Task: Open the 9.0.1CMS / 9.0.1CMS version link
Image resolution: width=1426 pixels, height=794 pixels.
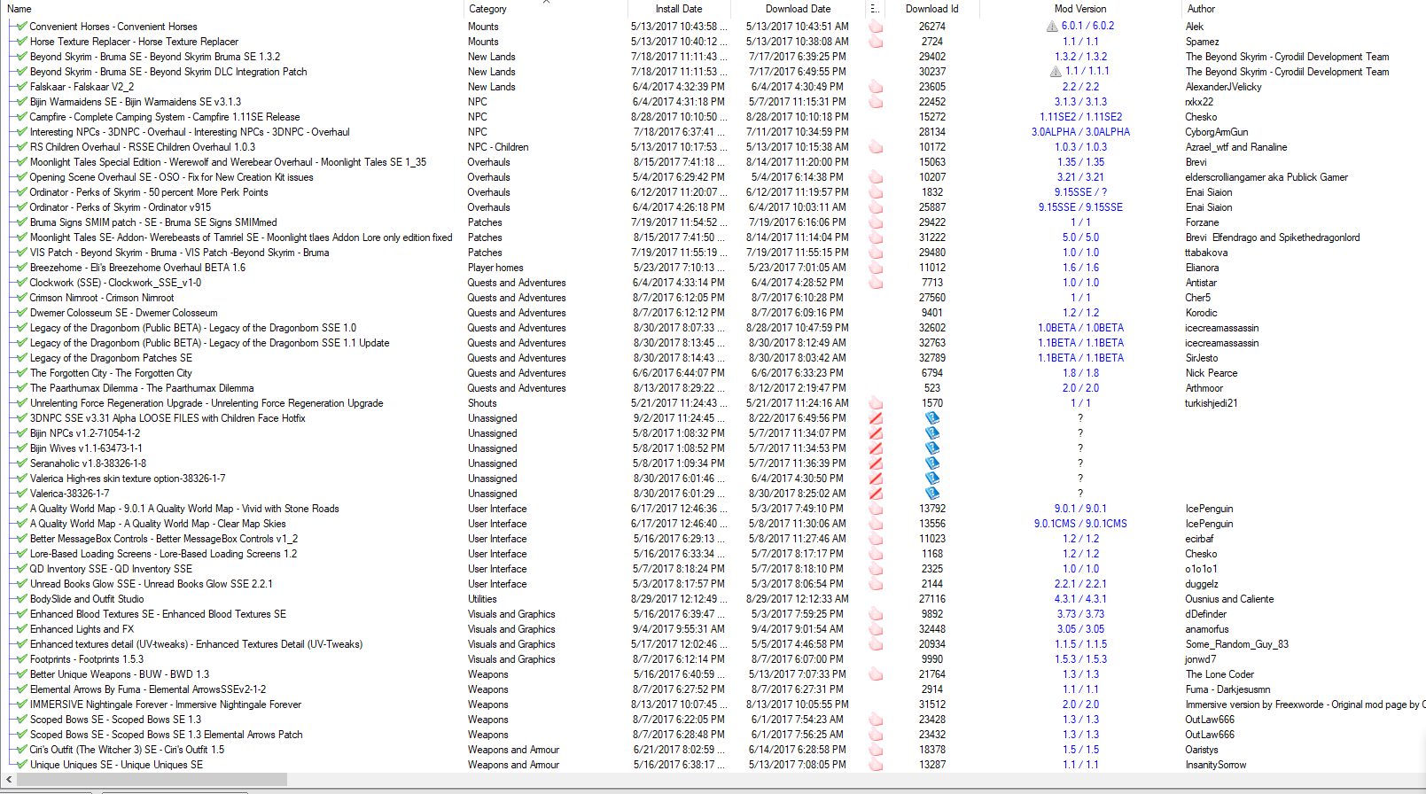Action: [1080, 524]
